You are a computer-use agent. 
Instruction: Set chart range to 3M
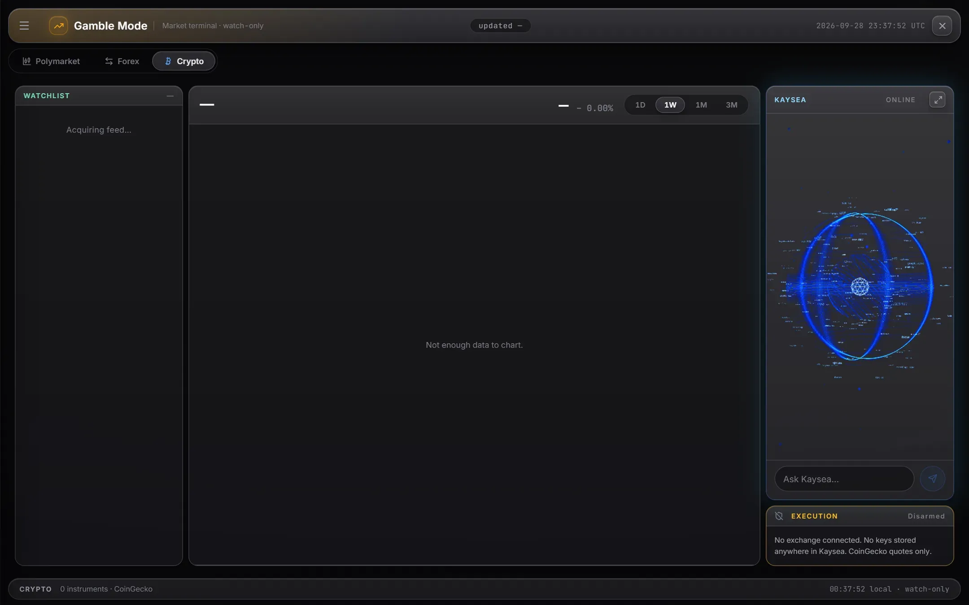[x=732, y=105]
